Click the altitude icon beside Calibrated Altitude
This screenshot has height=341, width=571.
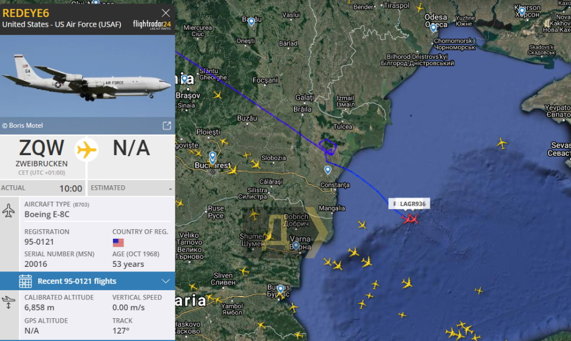pos(9,302)
